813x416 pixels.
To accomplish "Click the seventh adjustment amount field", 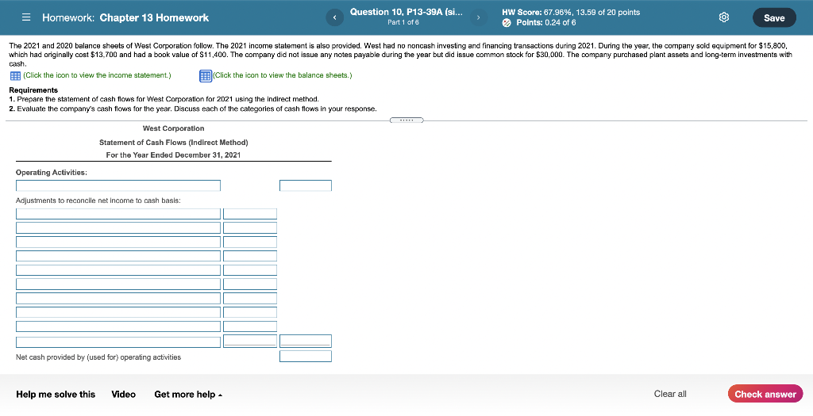I will coord(250,299).
